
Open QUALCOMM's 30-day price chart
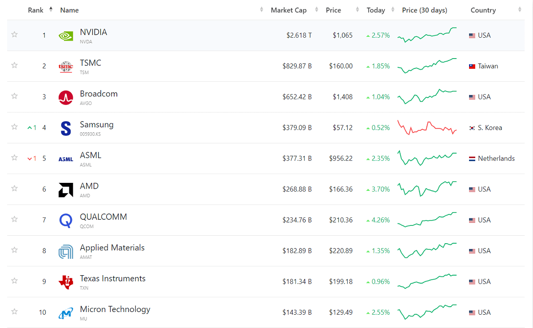coord(427,220)
